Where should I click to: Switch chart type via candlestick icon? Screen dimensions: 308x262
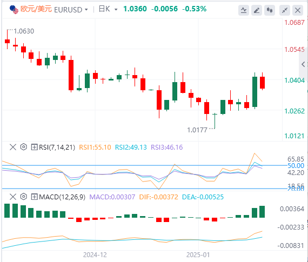coord(270,10)
